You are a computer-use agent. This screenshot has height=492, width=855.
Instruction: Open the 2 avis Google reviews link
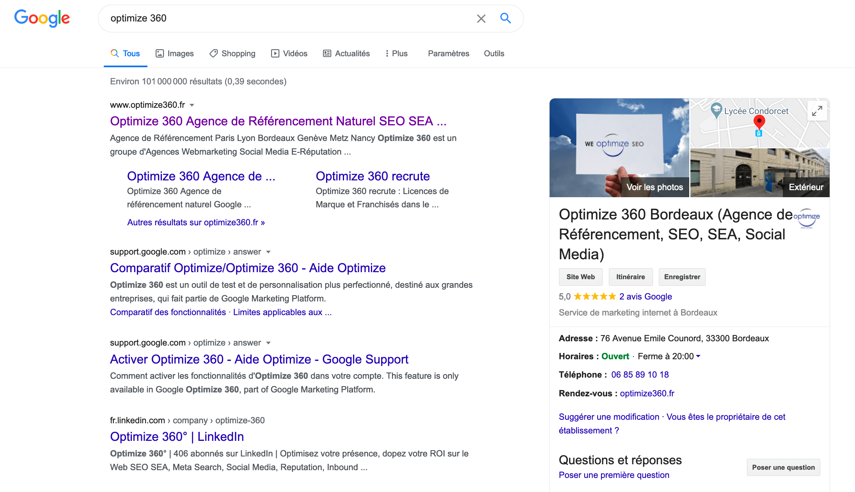pos(646,296)
